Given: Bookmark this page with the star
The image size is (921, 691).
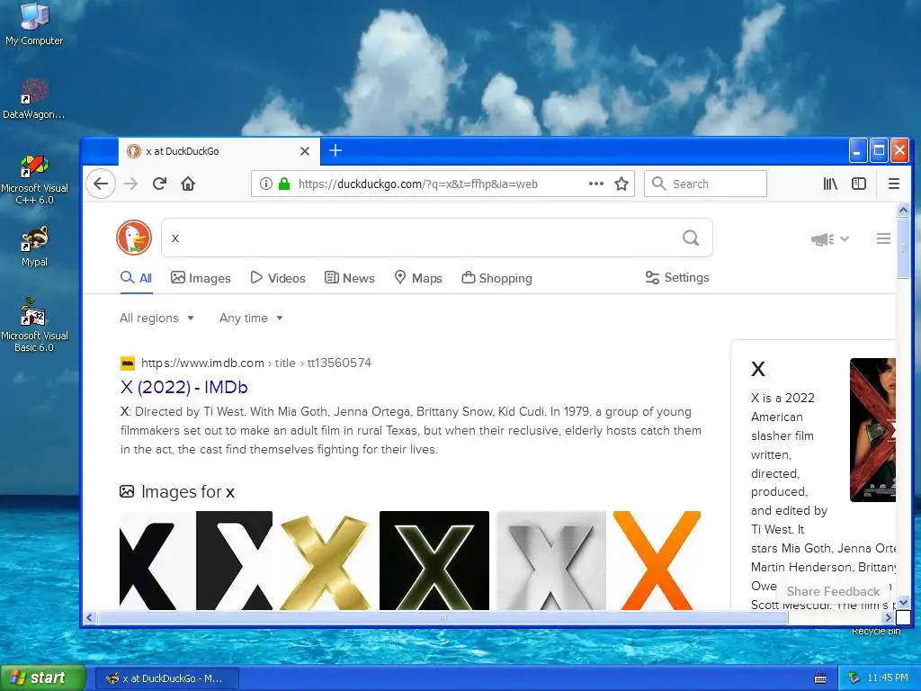Looking at the screenshot, I should coord(621,184).
